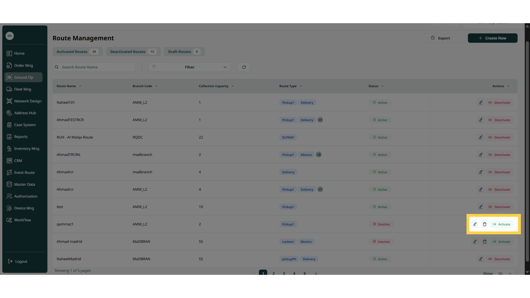
Task: Delete the qammaz1 route
Action: (484, 224)
